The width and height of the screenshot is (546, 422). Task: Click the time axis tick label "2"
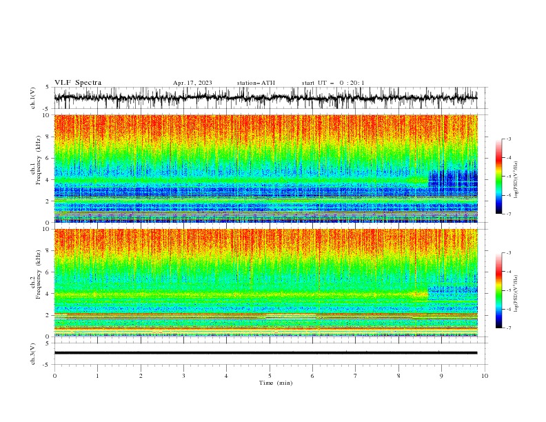pyautogui.click(x=141, y=376)
